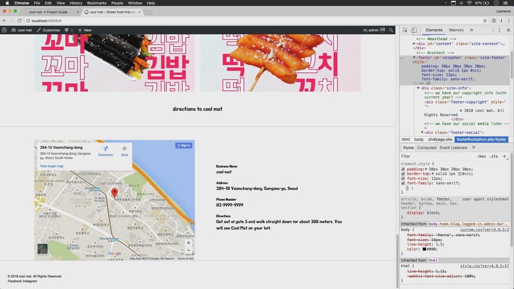Uncheck the padding property checkbox
This screenshot has height=289, width=514.
403,168
